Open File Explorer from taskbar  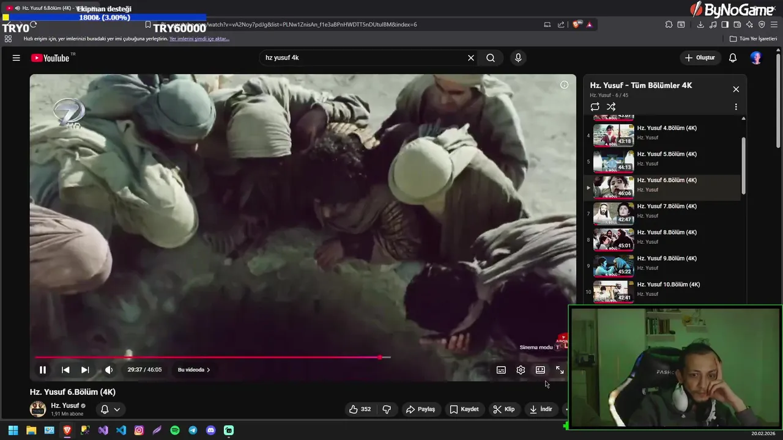coord(31,430)
